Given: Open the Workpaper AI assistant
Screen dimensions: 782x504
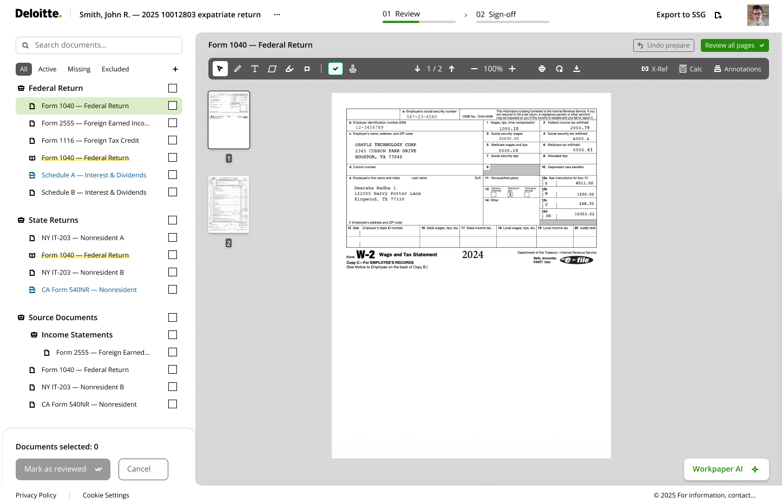Looking at the screenshot, I should click(725, 469).
